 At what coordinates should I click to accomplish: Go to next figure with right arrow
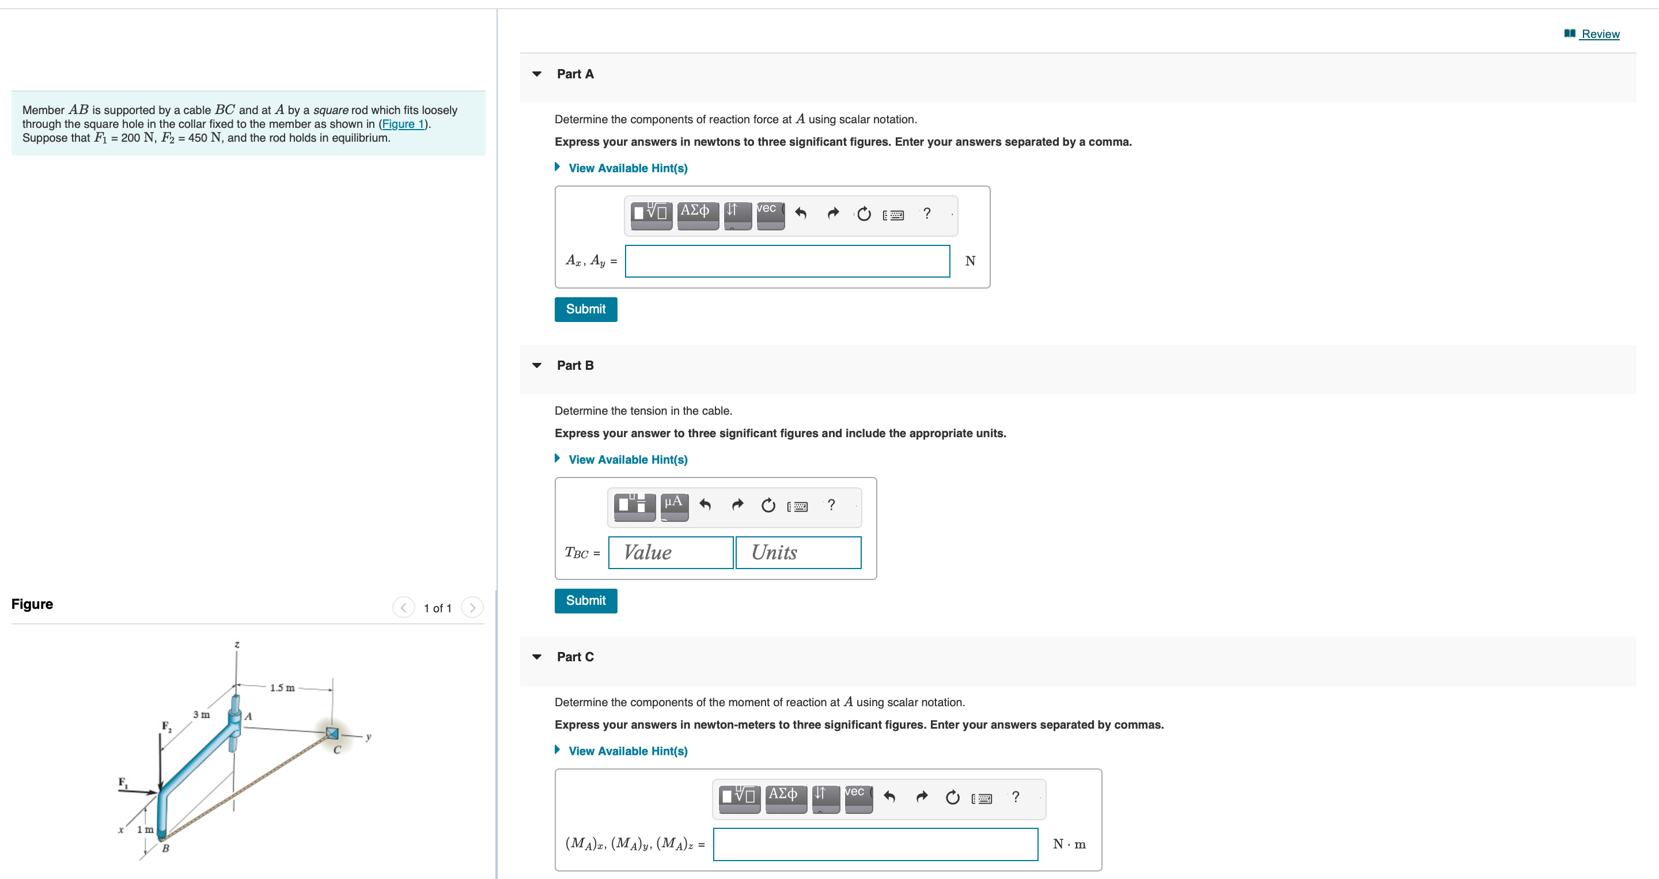(x=472, y=608)
